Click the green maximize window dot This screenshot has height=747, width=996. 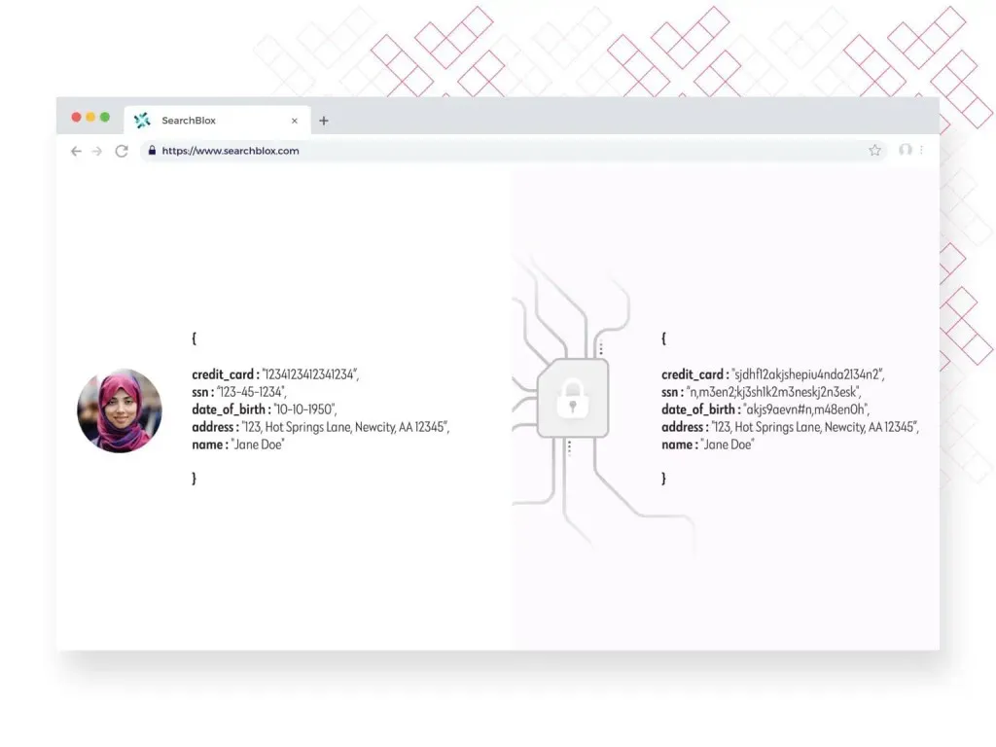[105, 117]
